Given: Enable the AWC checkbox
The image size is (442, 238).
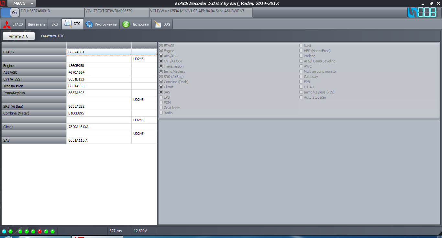Looking at the screenshot, I should (301, 66).
